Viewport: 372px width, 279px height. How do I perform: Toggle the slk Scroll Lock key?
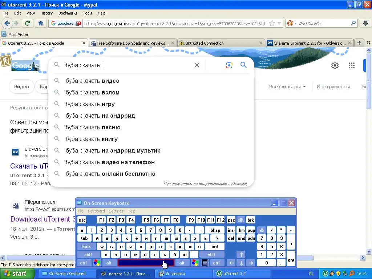[240, 220]
